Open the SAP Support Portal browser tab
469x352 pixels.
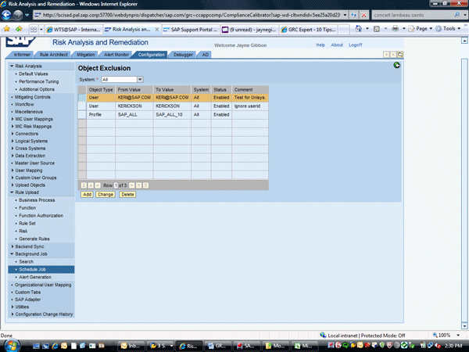point(191,30)
